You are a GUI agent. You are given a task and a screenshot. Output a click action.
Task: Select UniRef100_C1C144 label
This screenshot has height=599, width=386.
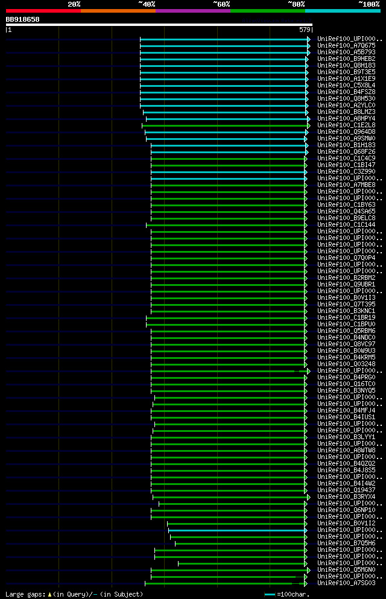coord(346,225)
